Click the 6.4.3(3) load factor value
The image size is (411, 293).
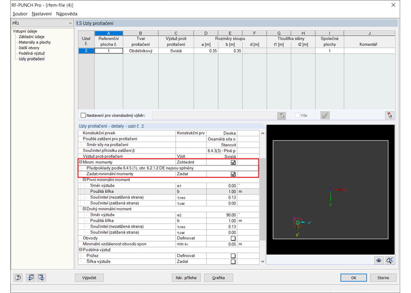(x=222, y=151)
